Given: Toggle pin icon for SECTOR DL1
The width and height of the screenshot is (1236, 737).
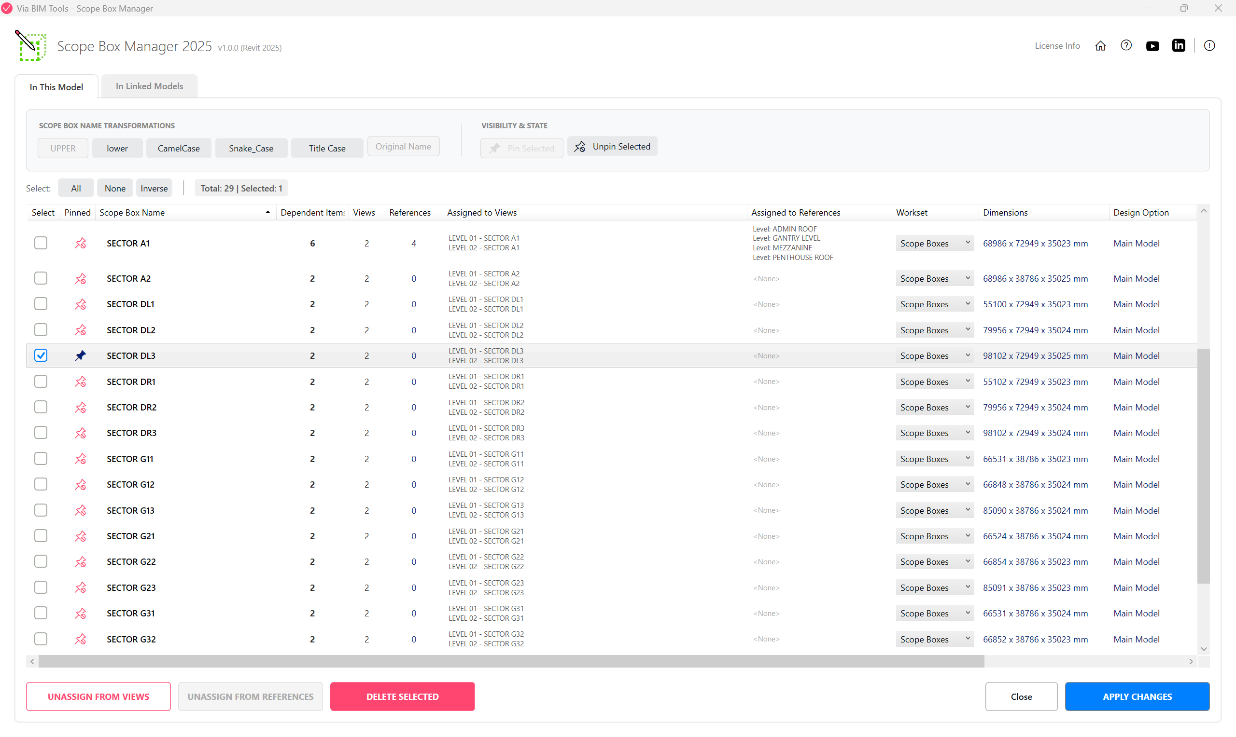Looking at the screenshot, I should click(x=81, y=304).
